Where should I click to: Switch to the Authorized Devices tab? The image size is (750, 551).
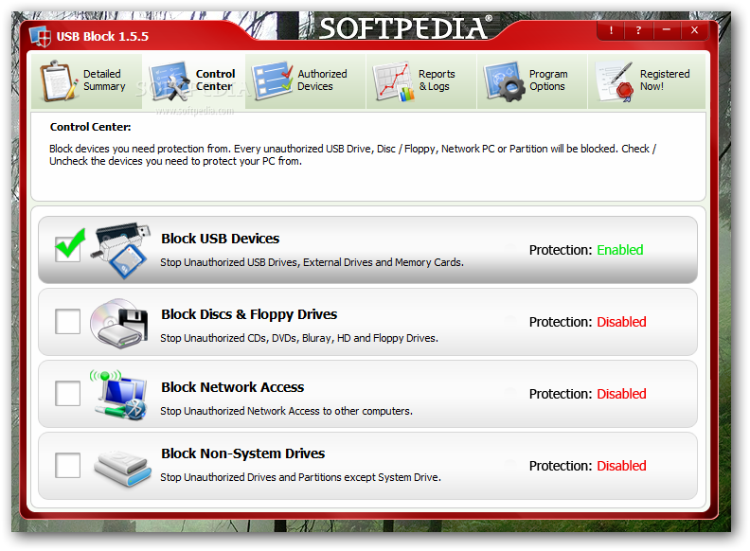click(306, 80)
